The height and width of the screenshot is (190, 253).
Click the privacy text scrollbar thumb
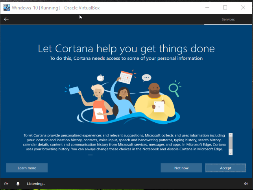pos(231,142)
